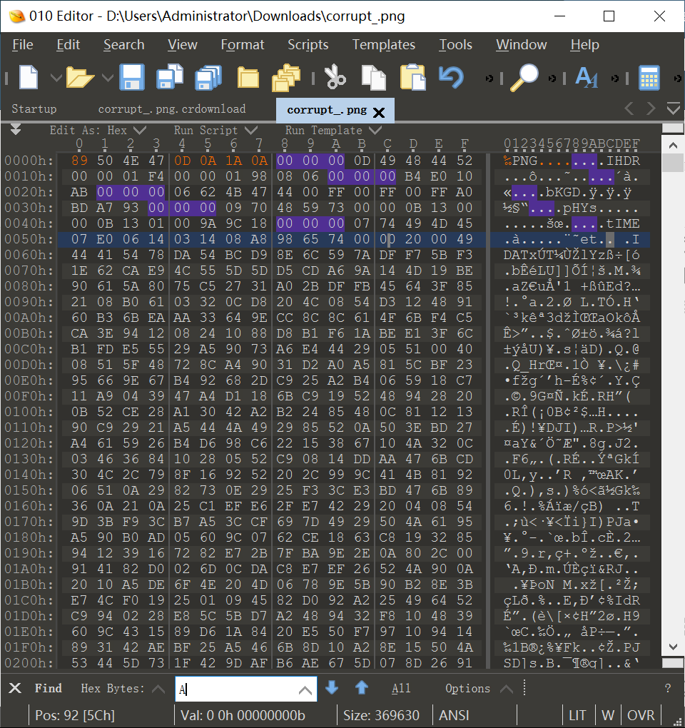The image size is (685, 728).
Task: Click the Val: 0 0h status field
Action: 243,715
